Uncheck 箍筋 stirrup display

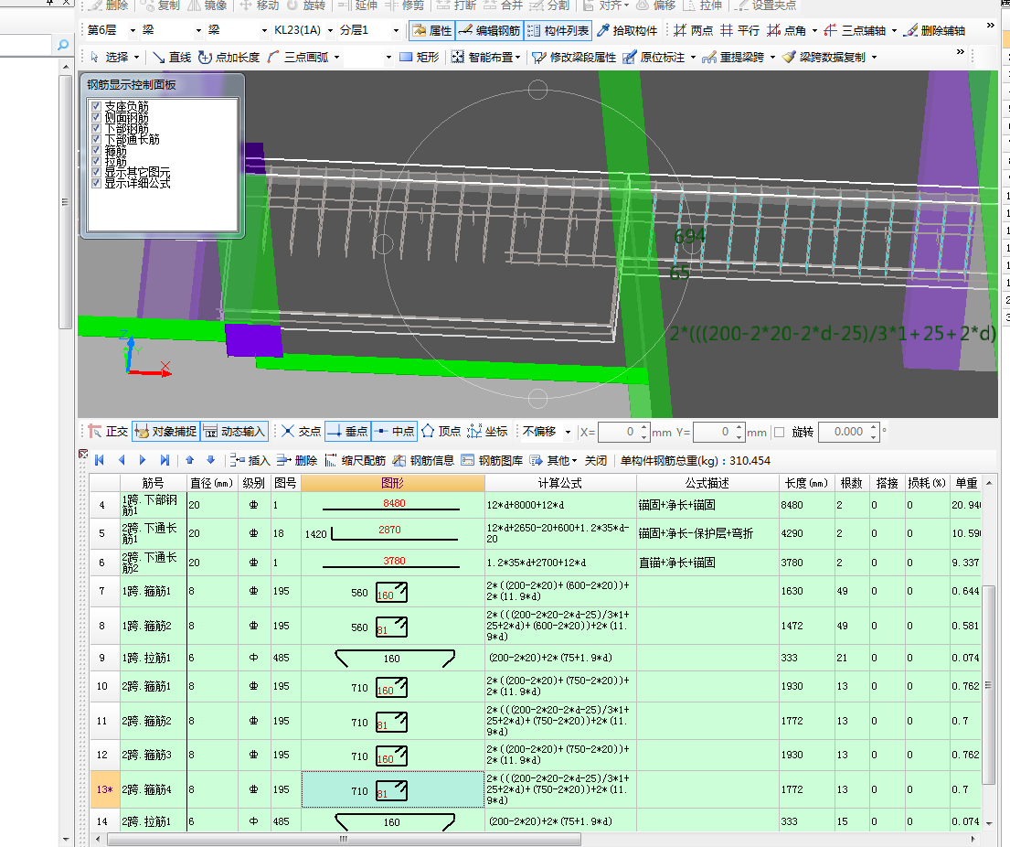tap(96, 150)
